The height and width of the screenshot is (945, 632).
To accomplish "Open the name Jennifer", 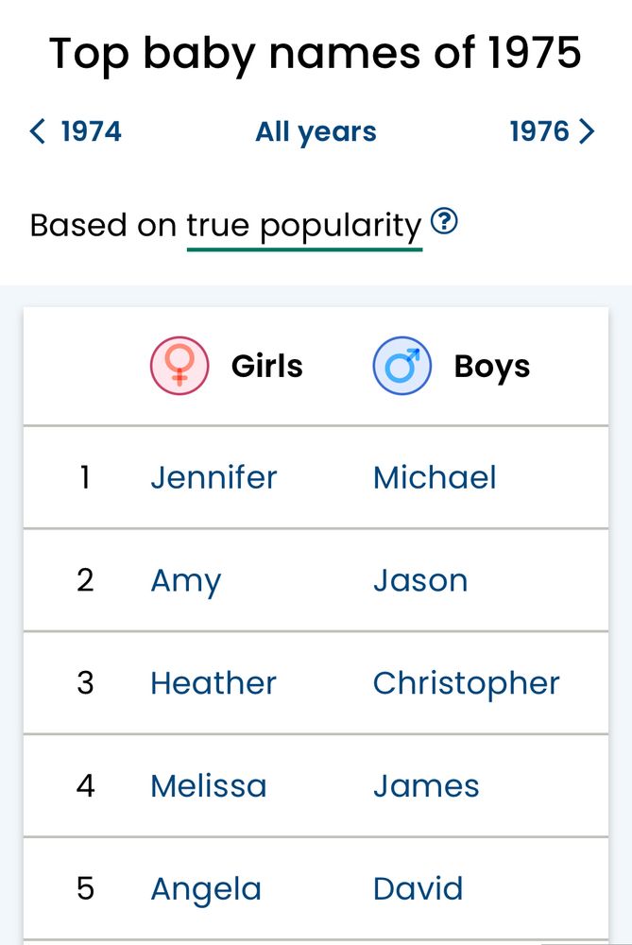I will (214, 477).
